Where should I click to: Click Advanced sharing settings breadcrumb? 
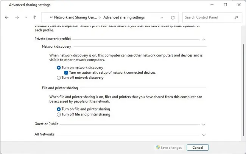pos(124,17)
